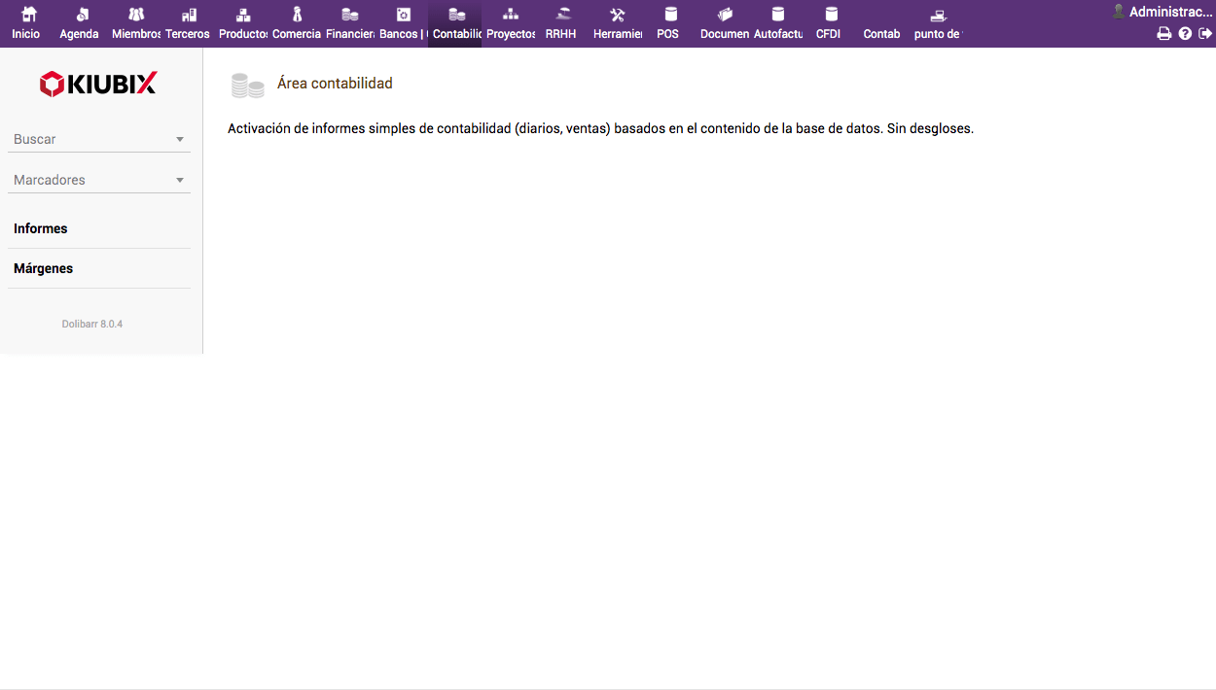Open the help question mark icon

[x=1185, y=34]
